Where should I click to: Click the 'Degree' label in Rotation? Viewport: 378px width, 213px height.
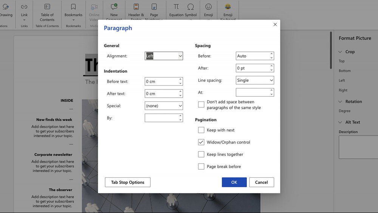pyautogui.click(x=344, y=111)
